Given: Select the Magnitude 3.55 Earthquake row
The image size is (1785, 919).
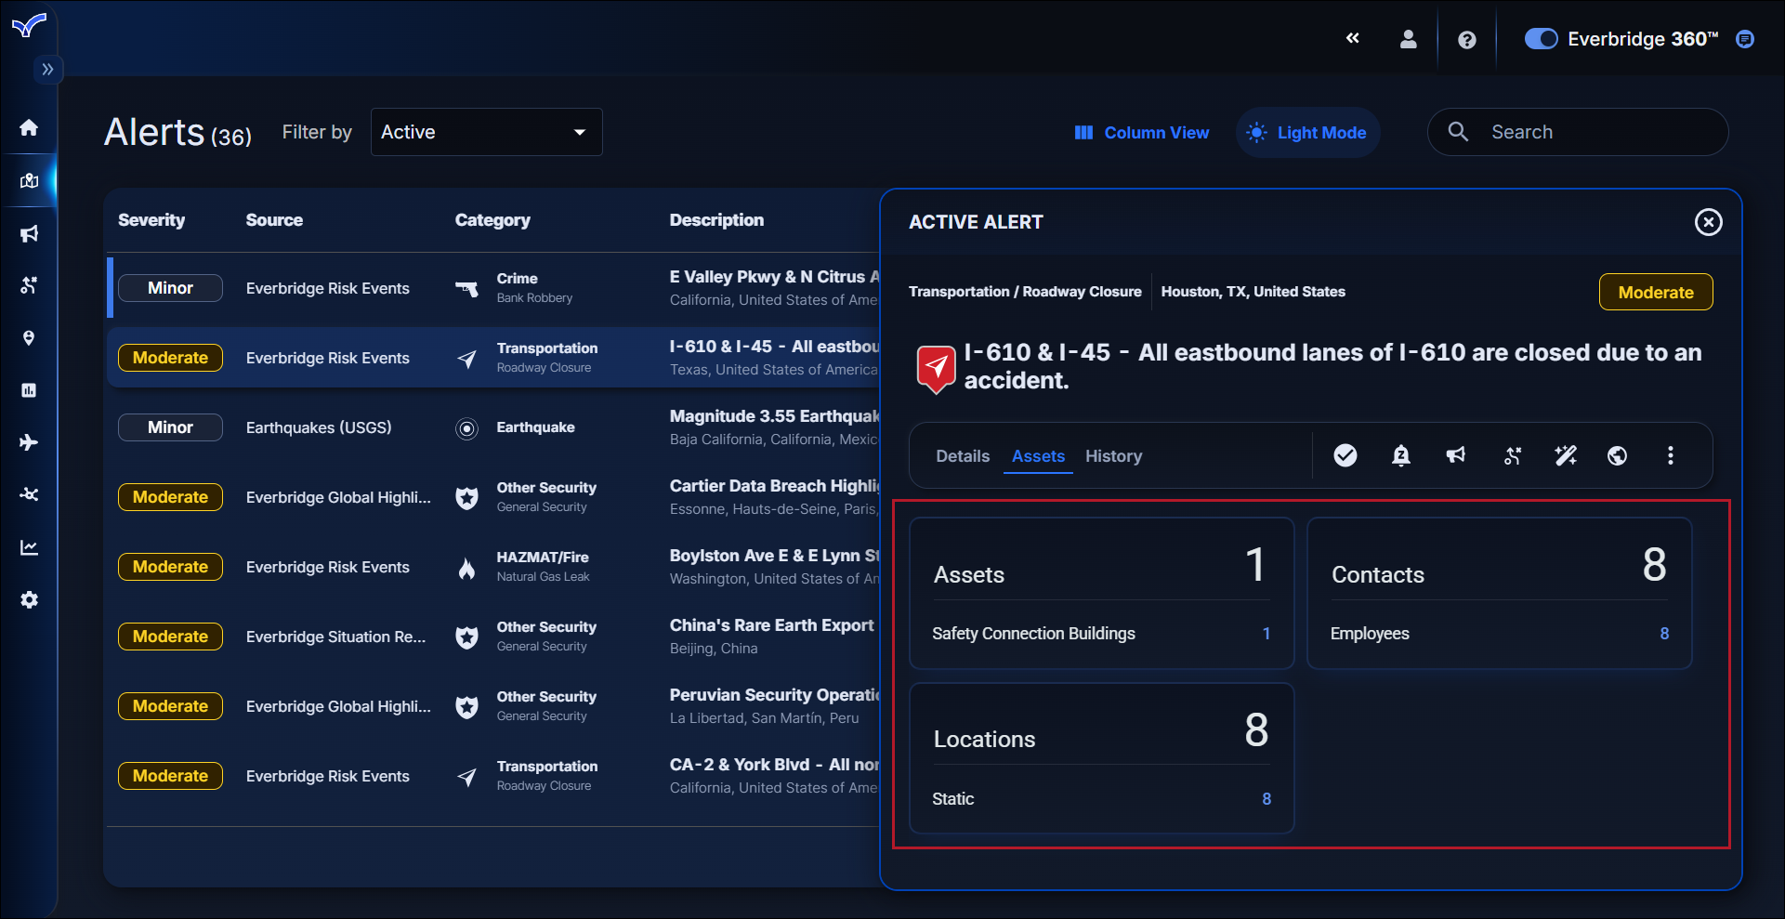Looking at the screenshot, I should click(494, 427).
